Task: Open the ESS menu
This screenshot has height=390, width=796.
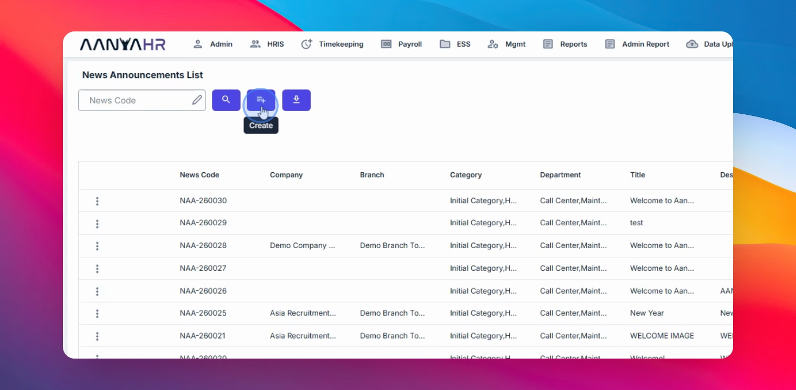Action: click(x=455, y=44)
